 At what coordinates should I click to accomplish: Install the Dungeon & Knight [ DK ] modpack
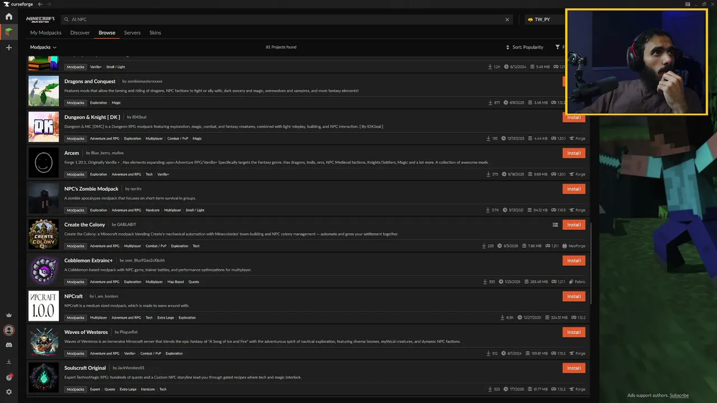[x=574, y=118]
